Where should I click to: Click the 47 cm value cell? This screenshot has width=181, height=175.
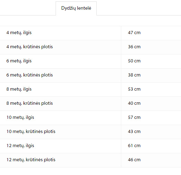[x=134, y=33]
